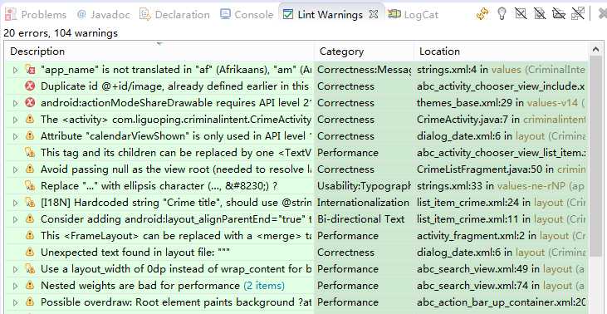This screenshot has width=607, height=314.
Task: Expand the calendarViewShown attribute row
Action: 16,136
